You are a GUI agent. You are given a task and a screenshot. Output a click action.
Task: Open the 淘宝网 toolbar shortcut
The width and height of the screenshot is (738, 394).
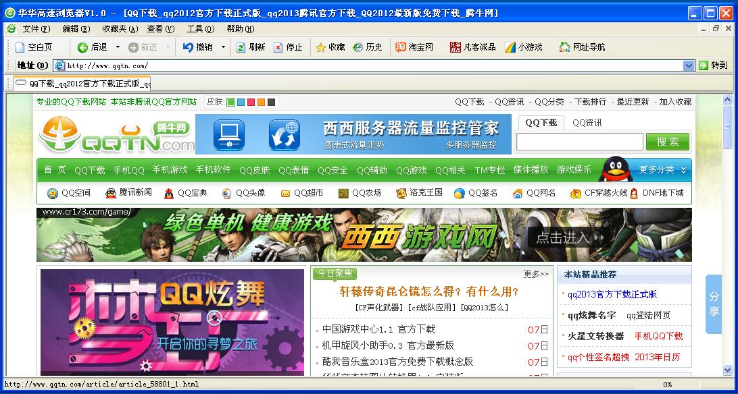[414, 47]
